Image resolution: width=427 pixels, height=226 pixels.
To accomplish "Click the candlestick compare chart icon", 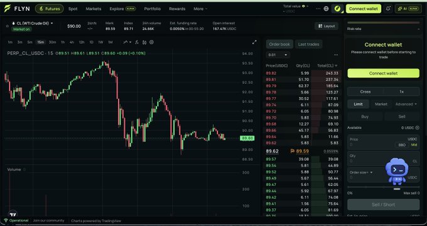I will coord(144,42).
